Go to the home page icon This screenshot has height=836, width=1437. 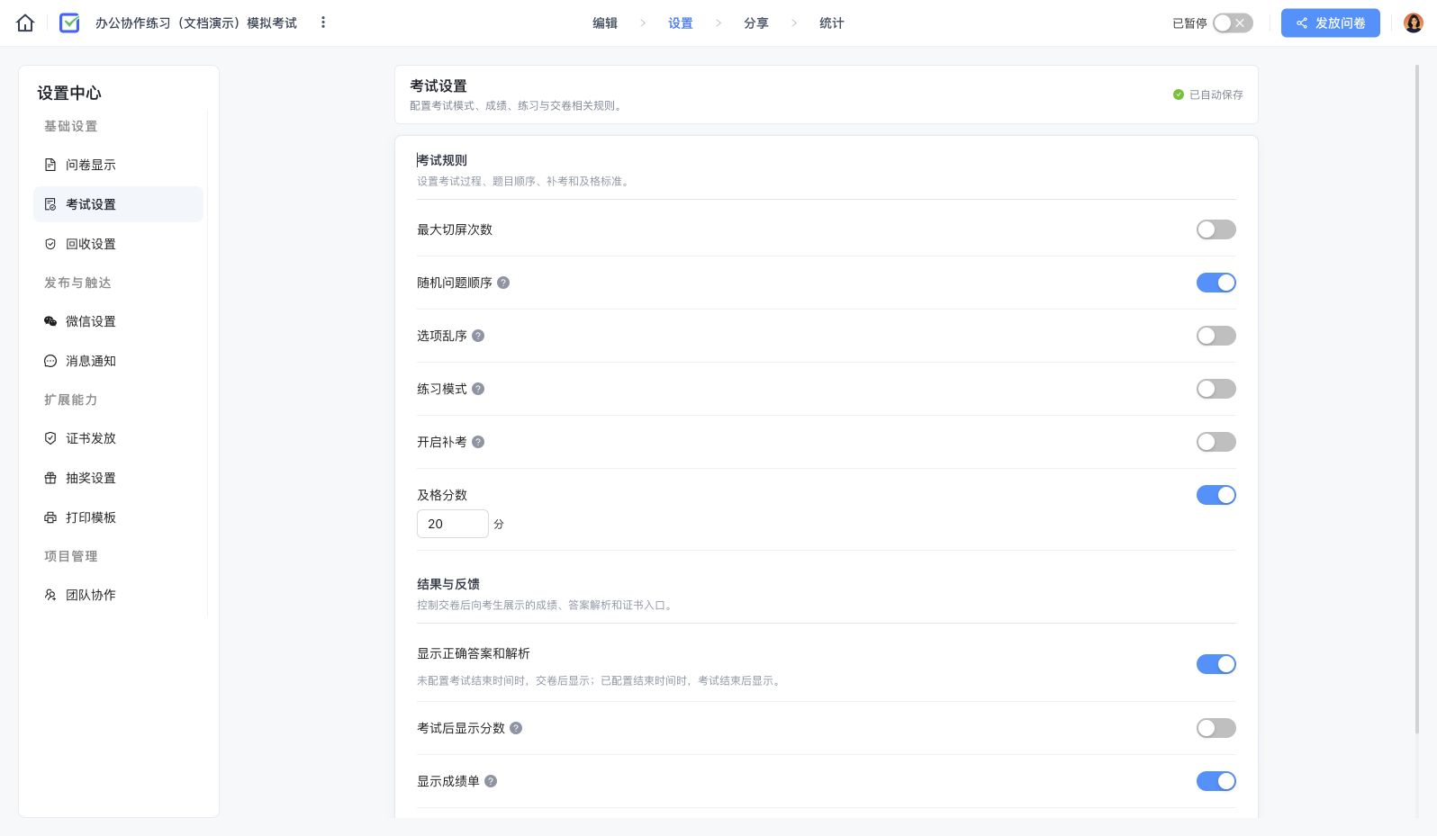(25, 23)
